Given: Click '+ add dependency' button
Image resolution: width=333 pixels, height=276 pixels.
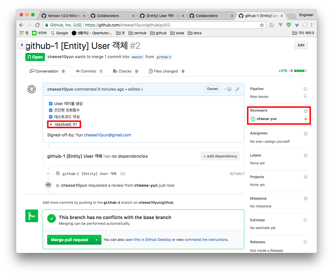Looking at the screenshot, I should pyautogui.click(x=220, y=156).
